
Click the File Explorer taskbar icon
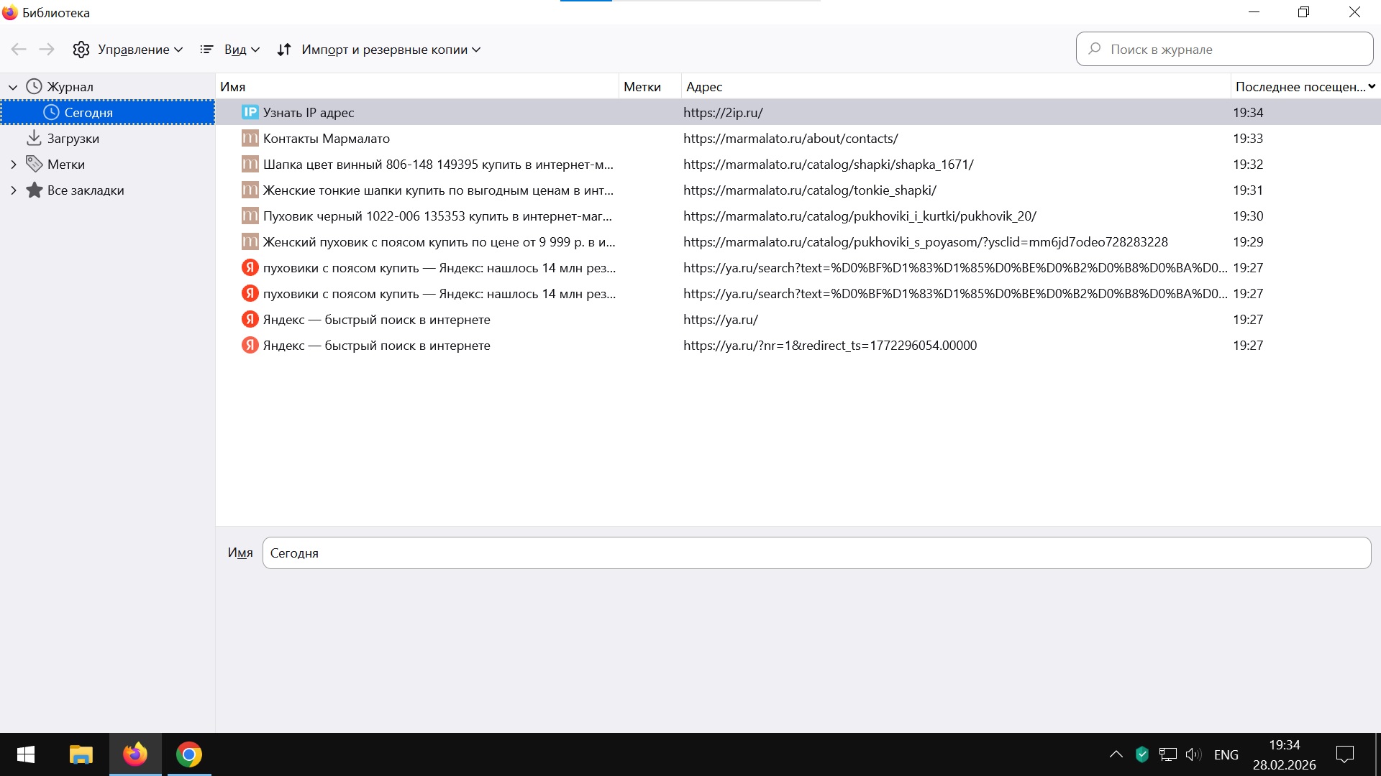pyautogui.click(x=81, y=754)
